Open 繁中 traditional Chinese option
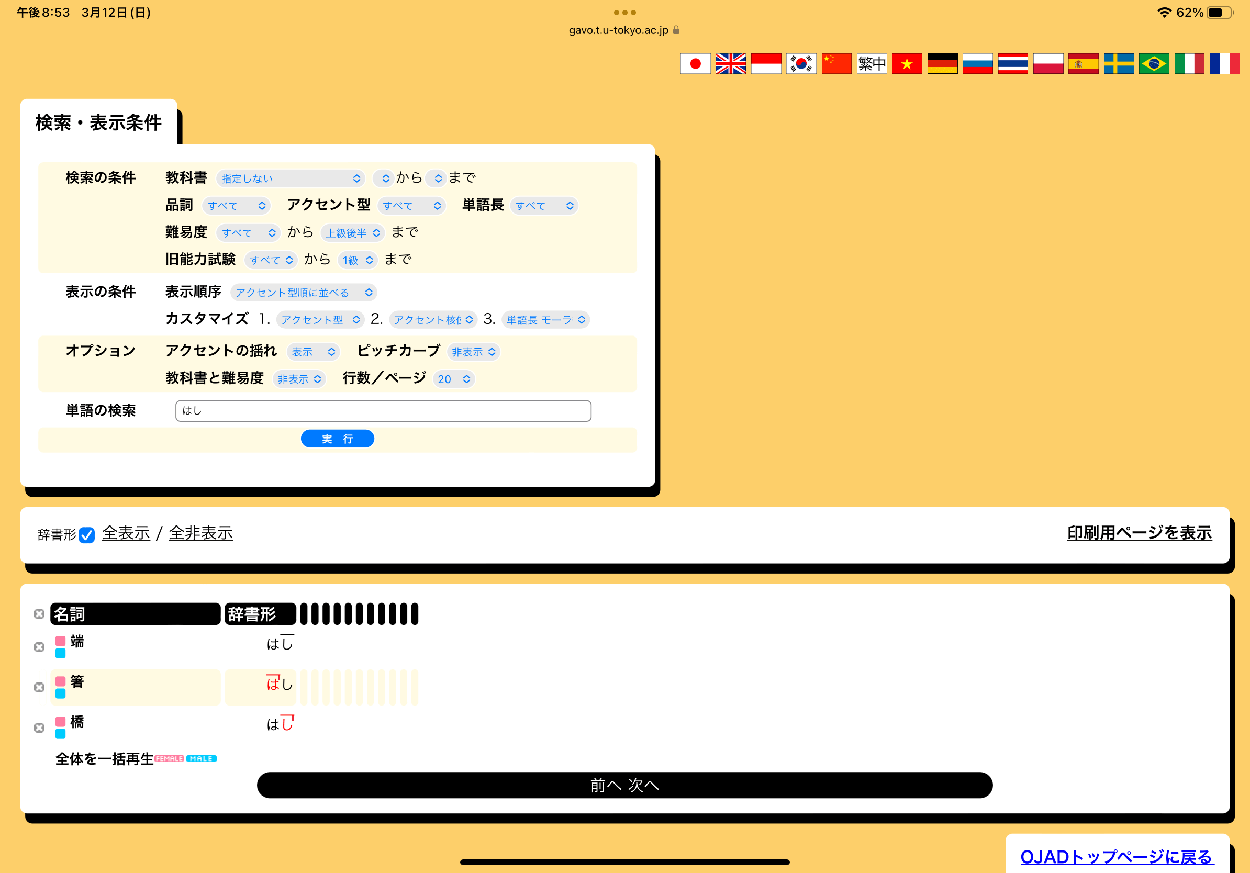Viewport: 1250px width, 873px height. coord(871,64)
